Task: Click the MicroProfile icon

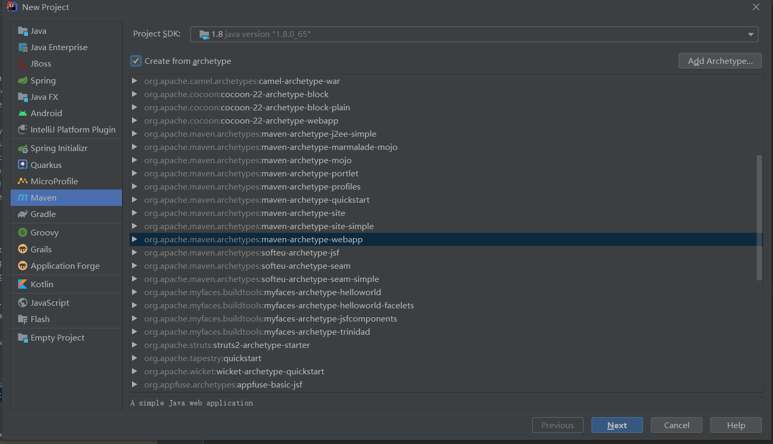Action: tap(23, 181)
